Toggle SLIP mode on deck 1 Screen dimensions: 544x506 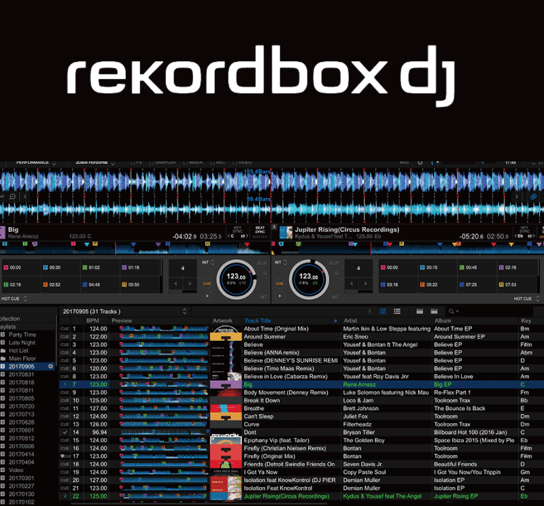[x=262, y=263]
